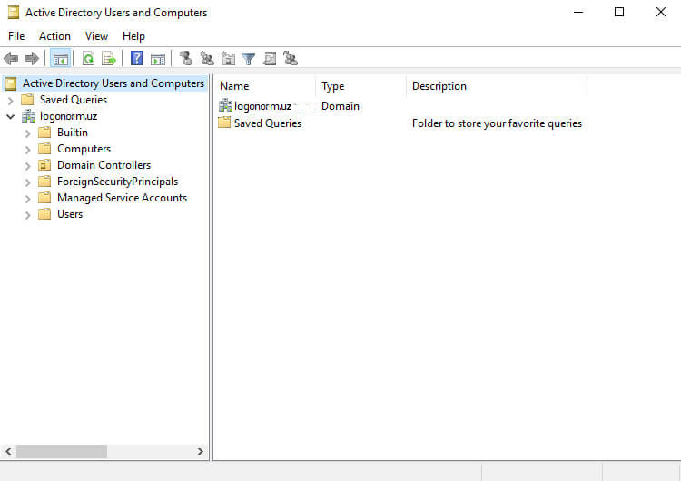Viewport: 681px width, 481px height.
Task: Select Active Directory Users and Computers root node
Action: click(x=113, y=83)
